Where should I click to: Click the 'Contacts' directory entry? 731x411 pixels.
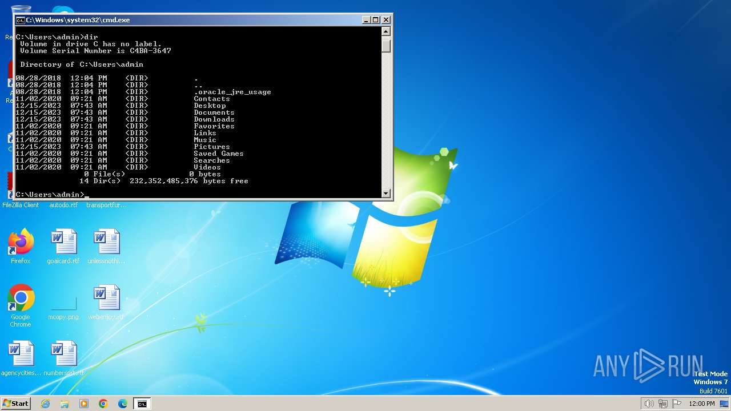pos(212,99)
